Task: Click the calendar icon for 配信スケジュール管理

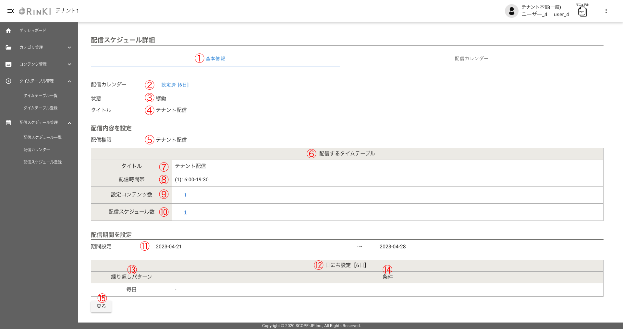Action: (x=8, y=123)
